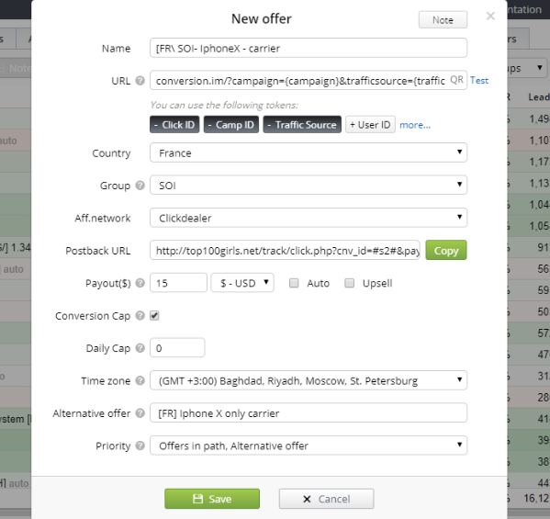Remove the Traffic Source token
Viewport: 550px width, 519px height.
coord(302,125)
